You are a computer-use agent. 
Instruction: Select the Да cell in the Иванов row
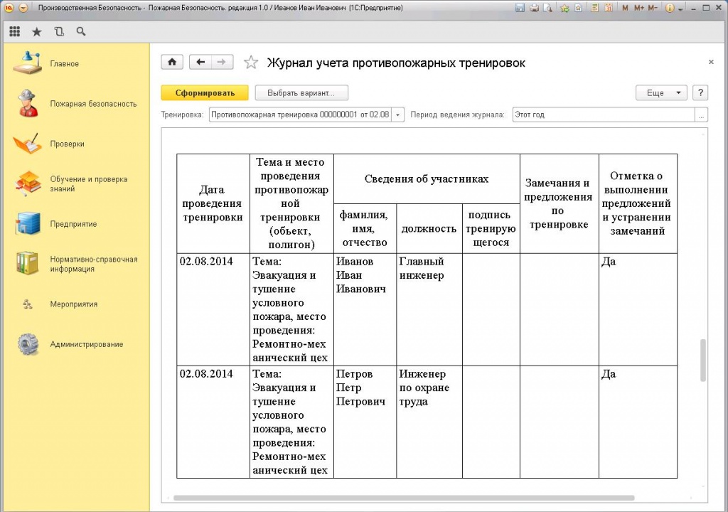click(x=638, y=309)
